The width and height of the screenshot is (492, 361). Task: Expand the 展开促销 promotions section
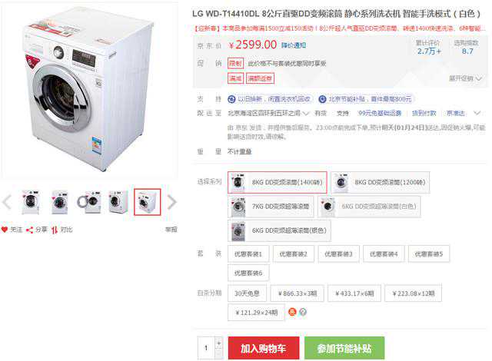(x=465, y=78)
